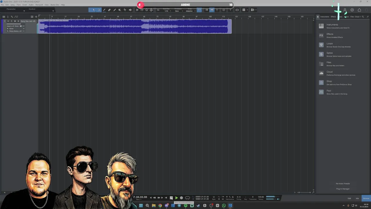Open the Splice icon in Browser home
This screenshot has width=371, height=209.
(321, 54)
